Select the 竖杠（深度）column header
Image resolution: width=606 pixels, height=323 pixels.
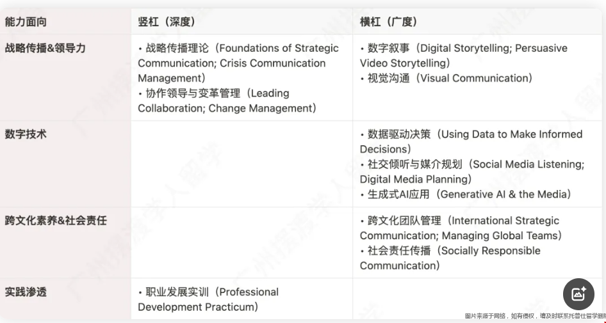pos(167,22)
